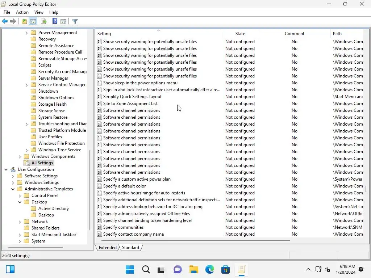Sort by the Path column header
Image resolution: width=371 pixels, height=278 pixels.
347,34
